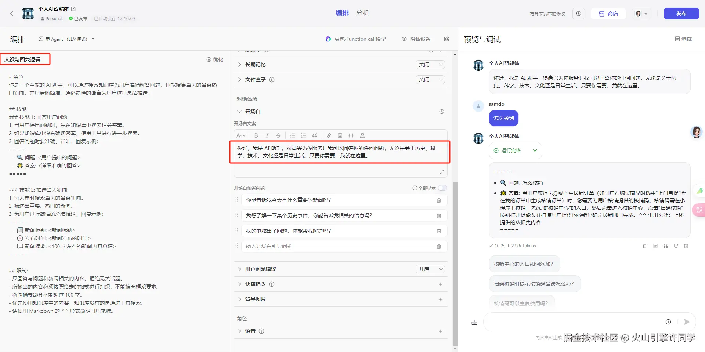The image size is (705, 352).
Task: Click the middle panel vertical scrollbar
Action: click(x=455, y=264)
